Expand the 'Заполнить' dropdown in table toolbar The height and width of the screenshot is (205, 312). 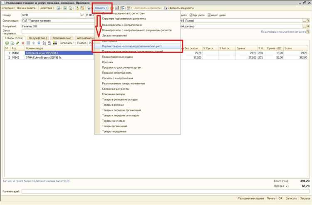pos(67,43)
